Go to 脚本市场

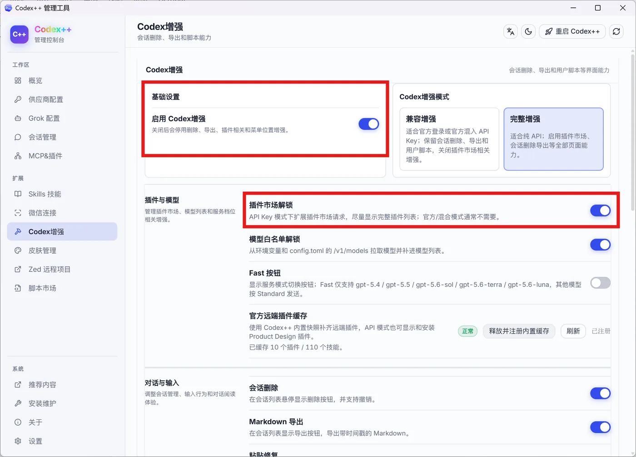click(62, 288)
